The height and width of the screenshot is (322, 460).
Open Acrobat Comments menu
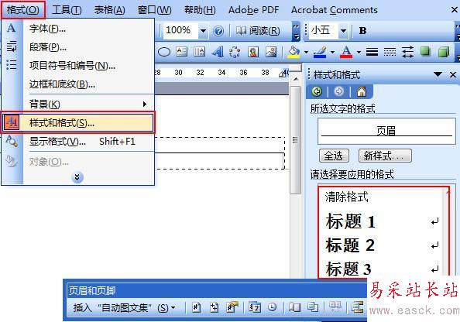pos(334,10)
